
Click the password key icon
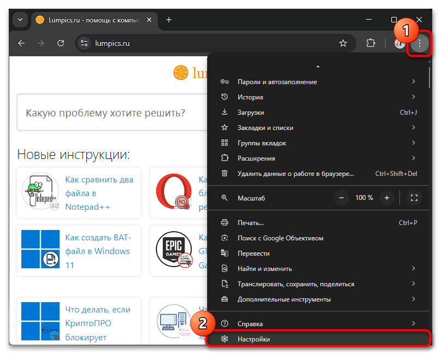pyautogui.click(x=225, y=82)
